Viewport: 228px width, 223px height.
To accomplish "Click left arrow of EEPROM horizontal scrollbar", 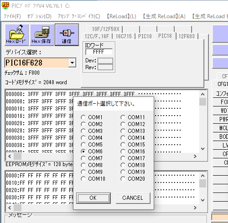I will pos(10,208).
